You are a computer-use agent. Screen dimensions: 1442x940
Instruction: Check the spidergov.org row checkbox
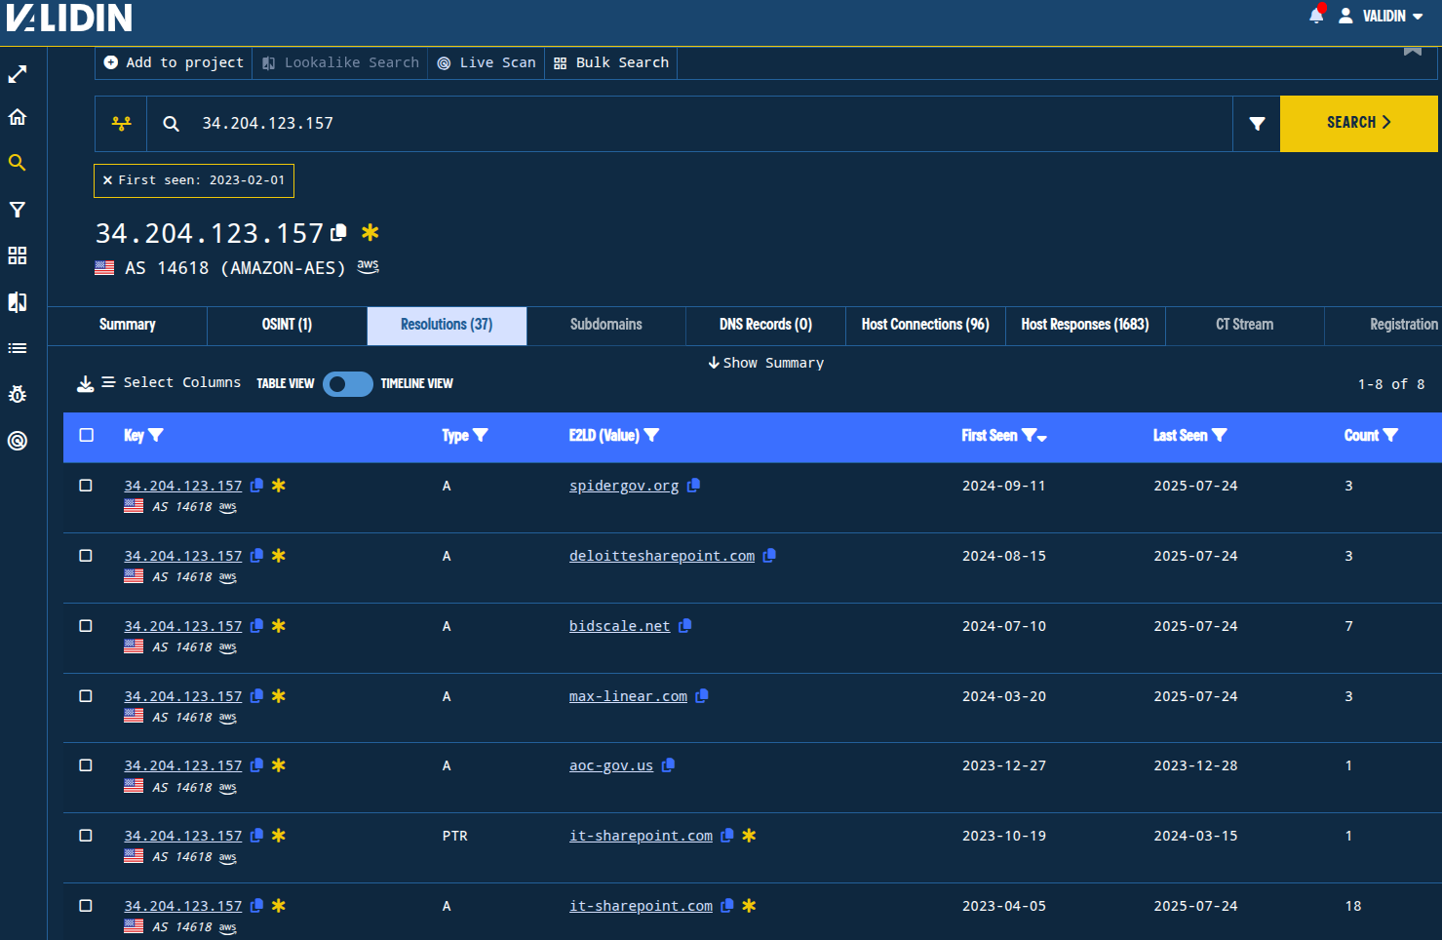coord(86,486)
